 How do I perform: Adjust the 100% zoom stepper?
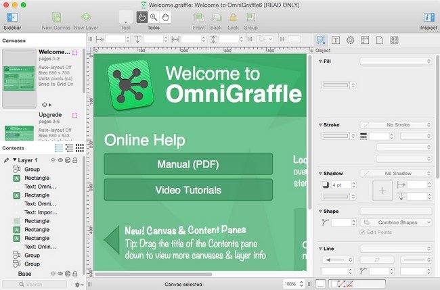pos(301,284)
